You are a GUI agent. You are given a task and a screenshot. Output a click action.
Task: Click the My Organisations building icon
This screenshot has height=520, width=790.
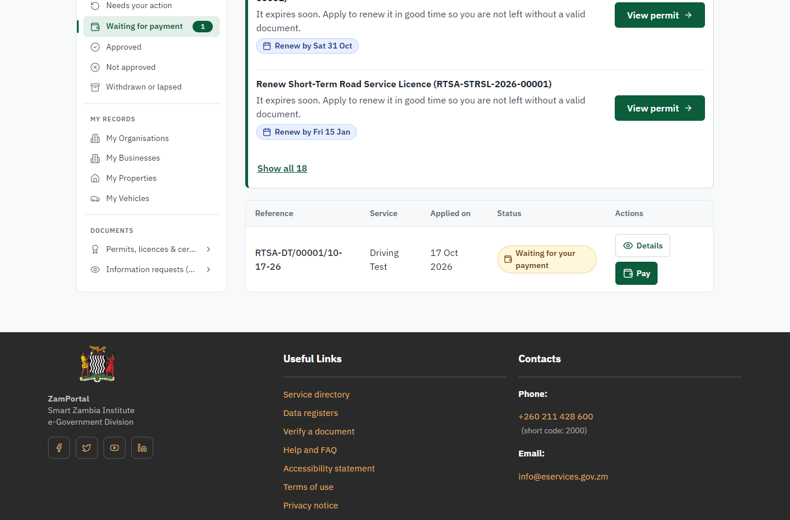95,139
